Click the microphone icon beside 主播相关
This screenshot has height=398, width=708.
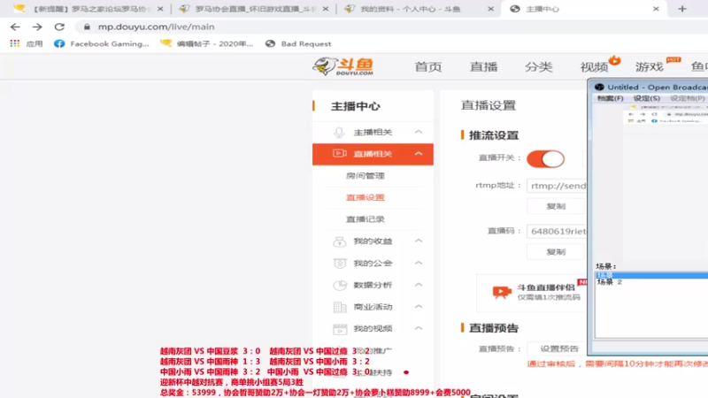click(x=339, y=132)
